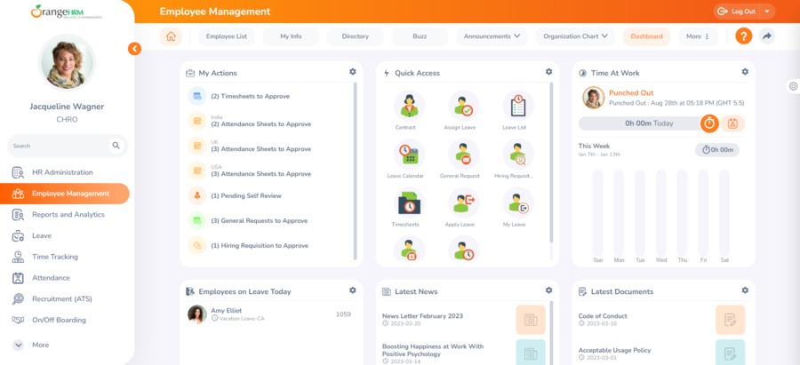Screen dimensions: 800x365
Task: Expand the Announcements dropdown
Action: 492,36
